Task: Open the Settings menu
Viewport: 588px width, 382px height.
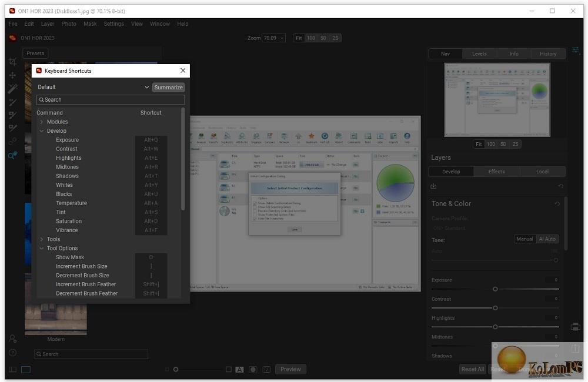Action: pyautogui.click(x=113, y=24)
